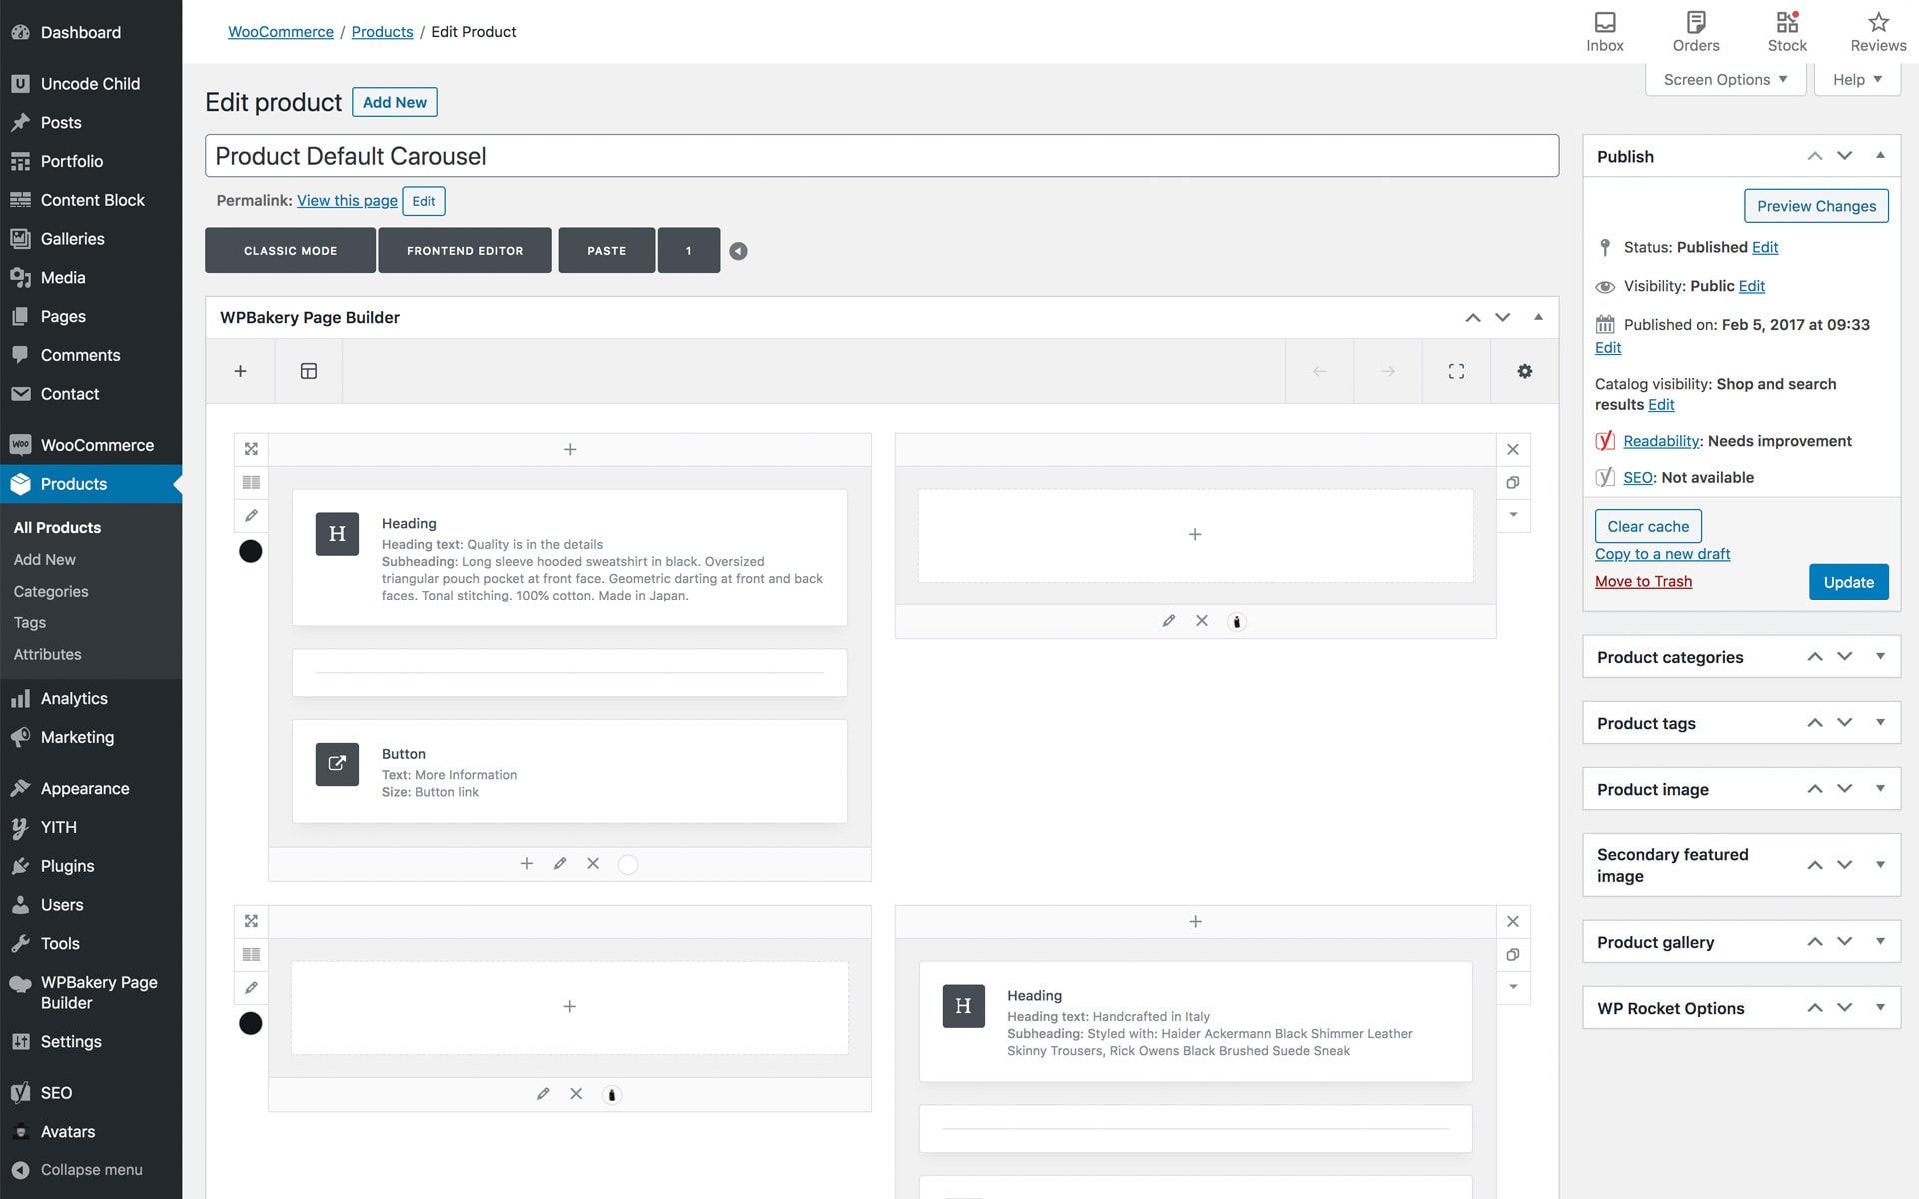The image size is (1919, 1199).
Task: Click the Move to Trash link
Action: click(x=1643, y=581)
